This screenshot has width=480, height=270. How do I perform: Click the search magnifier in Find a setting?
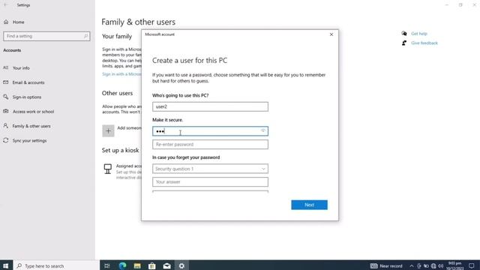pos(85,36)
